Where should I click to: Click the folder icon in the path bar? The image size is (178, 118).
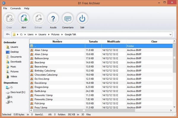(x=14, y=35)
